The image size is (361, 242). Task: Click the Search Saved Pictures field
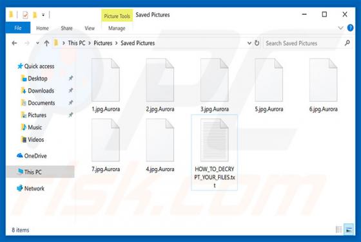click(x=303, y=43)
